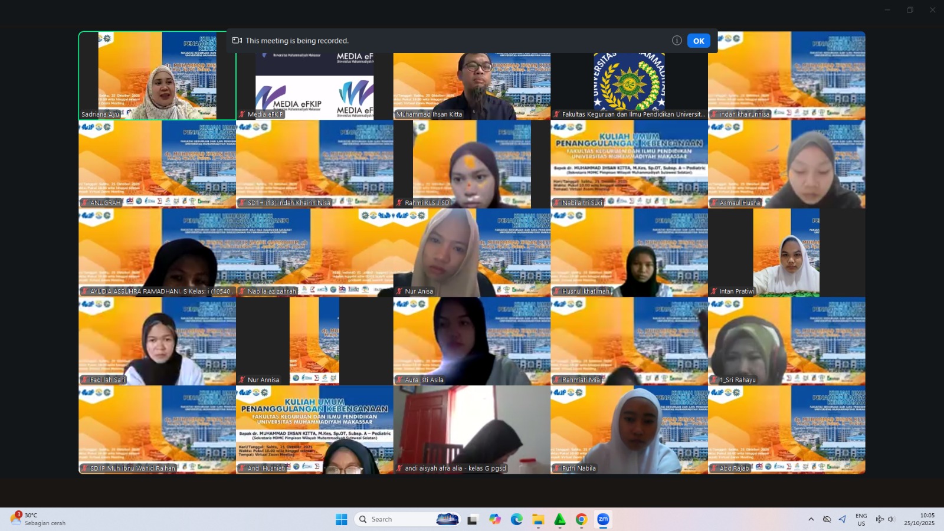Launch Microsoft Edge from the taskbar
Image resolution: width=944 pixels, height=531 pixels.
516,519
